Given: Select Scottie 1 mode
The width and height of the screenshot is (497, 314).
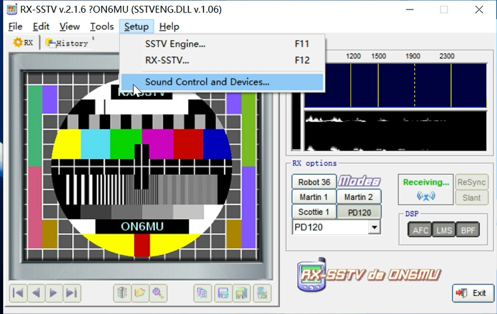Looking at the screenshot, I should pyautogui.click(x=314, y=212).
